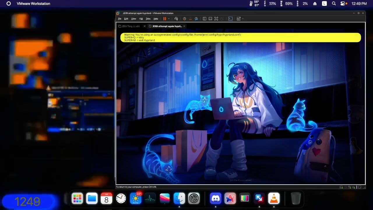Close the JERN attempt again hyprland tab

[184, 26]
